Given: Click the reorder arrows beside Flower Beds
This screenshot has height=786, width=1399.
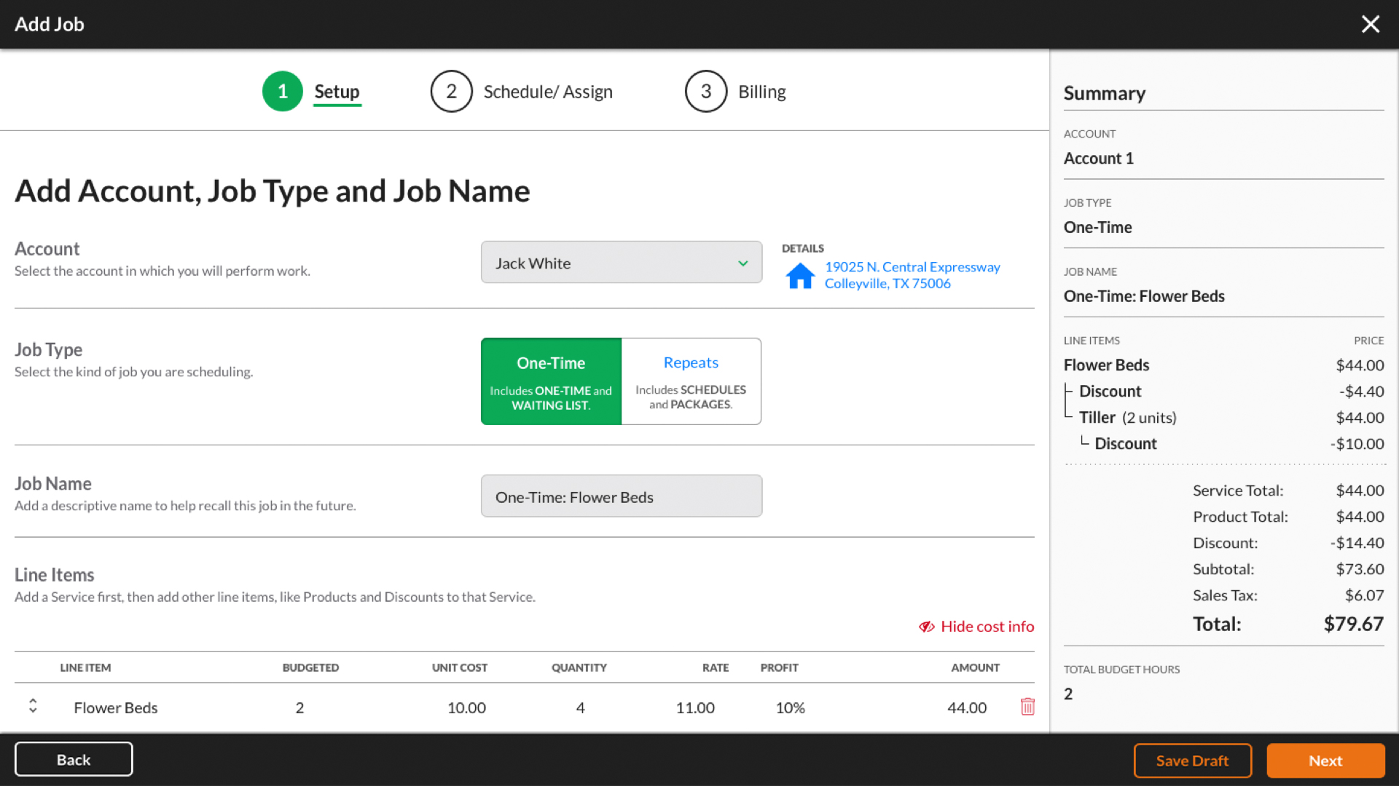Looking at the screenshot, I should click(32, 706).
